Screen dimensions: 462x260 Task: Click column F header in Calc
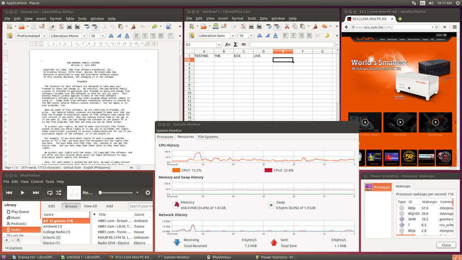tap(303, 51)
